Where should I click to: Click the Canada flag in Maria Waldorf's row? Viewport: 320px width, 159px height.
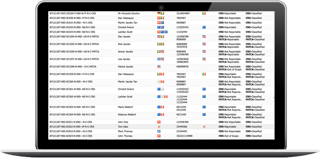pyautogui.click(x=162, y=107)
